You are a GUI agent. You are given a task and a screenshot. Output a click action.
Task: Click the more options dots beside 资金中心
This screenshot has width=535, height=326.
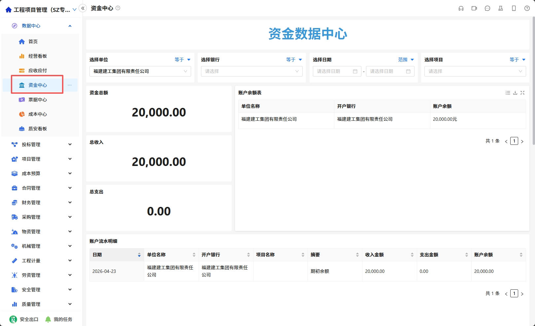point(70,85)
